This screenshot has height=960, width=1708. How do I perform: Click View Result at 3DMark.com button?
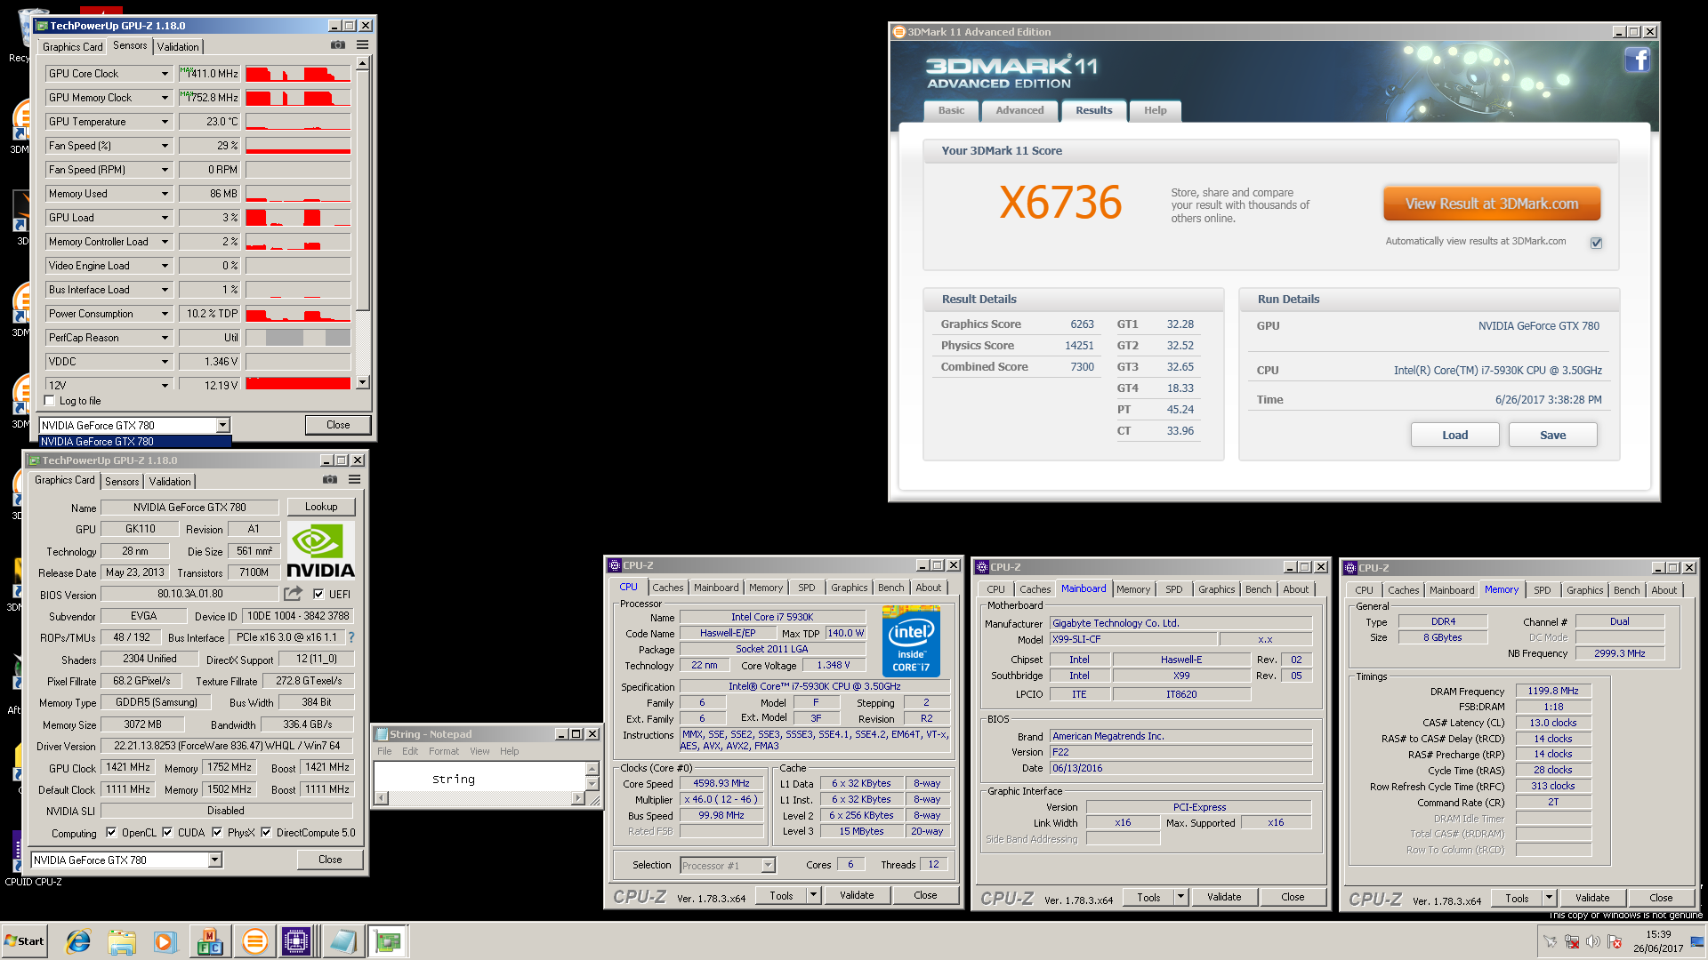pos(1492,204)
